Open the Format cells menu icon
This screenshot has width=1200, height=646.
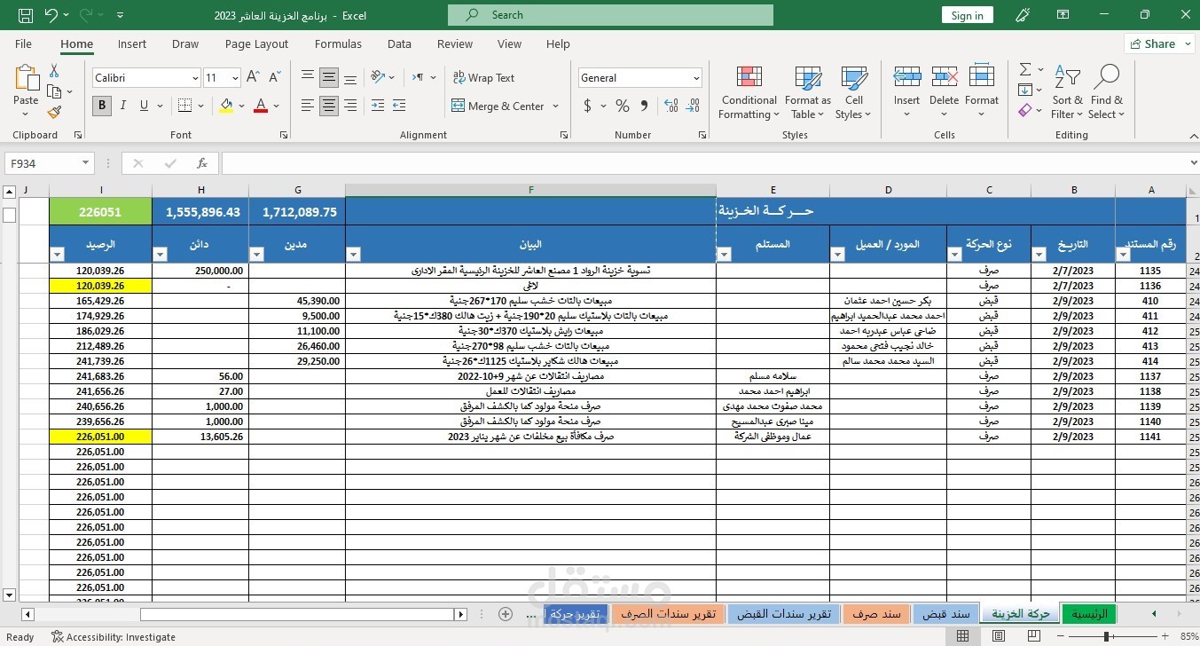pos(981,77)
